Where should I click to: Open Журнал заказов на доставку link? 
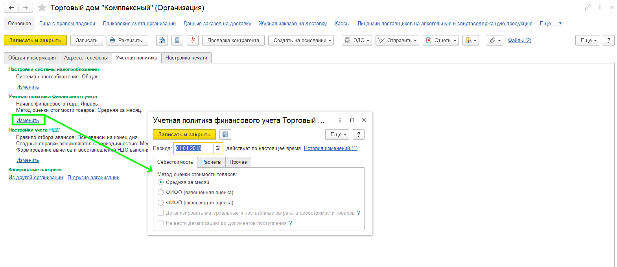pyautogui.click(x=293, y=23)
